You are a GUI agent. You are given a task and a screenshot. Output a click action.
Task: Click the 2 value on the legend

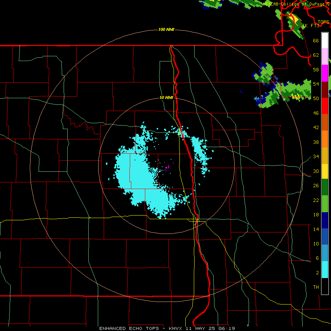(x=317, y=273)
